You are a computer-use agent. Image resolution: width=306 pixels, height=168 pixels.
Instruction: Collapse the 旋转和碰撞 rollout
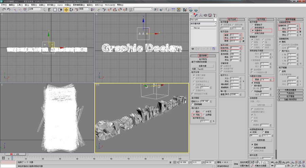point(290,19)
